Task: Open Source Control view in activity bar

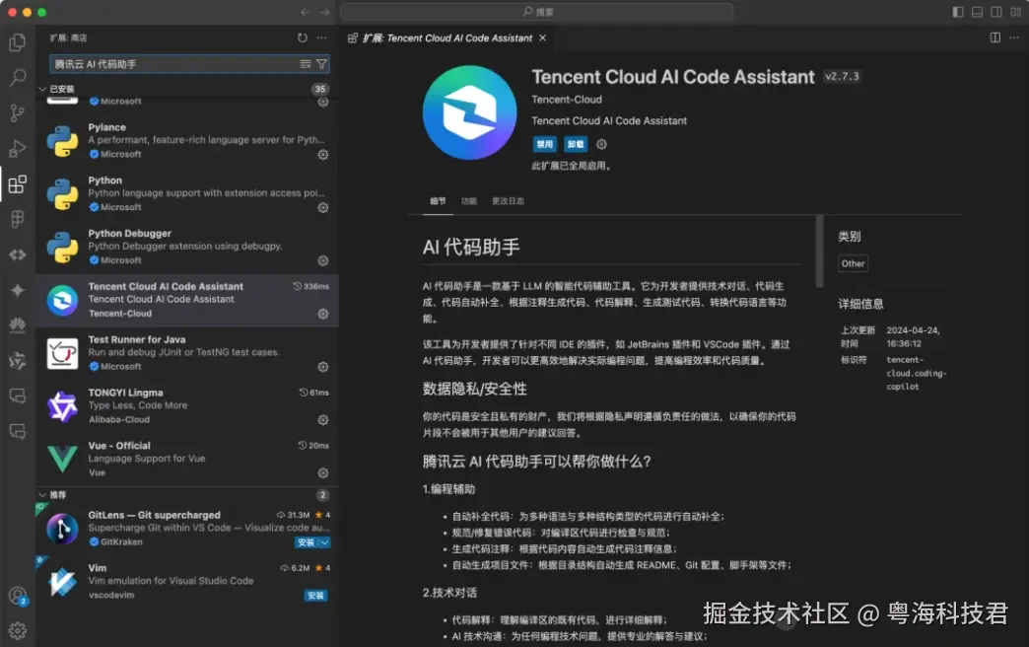Action: (18, 113)
